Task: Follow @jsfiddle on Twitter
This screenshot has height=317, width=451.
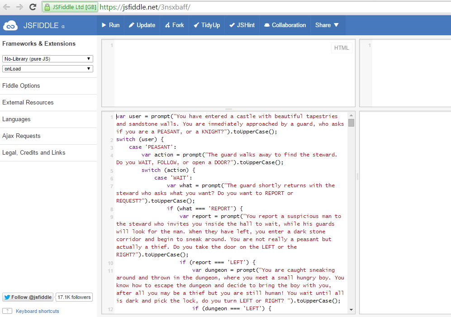Action: (28, 297)
